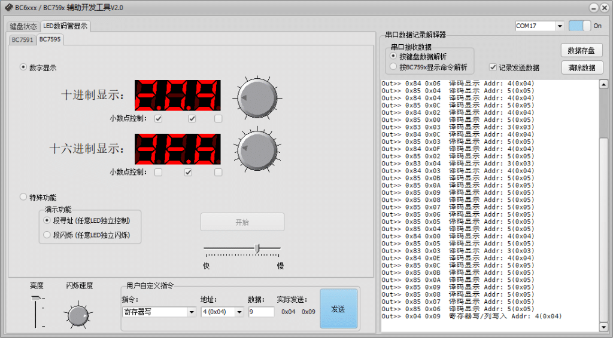Select the 特殊功能 radio button
The image size is (613, 338).
(24, 197)
